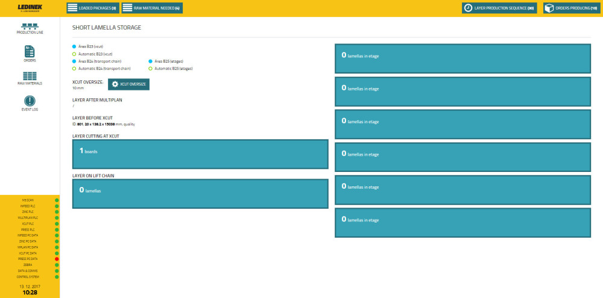Open Loaded Packages in top bar
The image size is (603, 298).
pyautogui.click(x=92, y=8)
